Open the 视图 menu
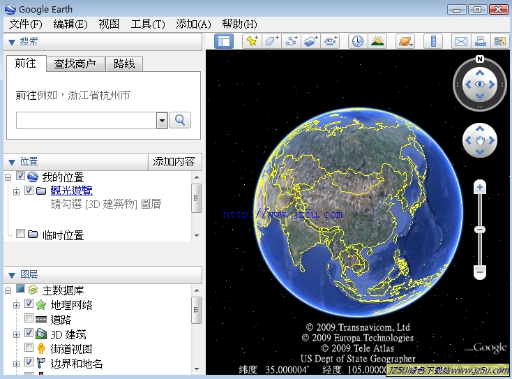The width and height of the screenshot is (512, 379). [x=109, y=24]
